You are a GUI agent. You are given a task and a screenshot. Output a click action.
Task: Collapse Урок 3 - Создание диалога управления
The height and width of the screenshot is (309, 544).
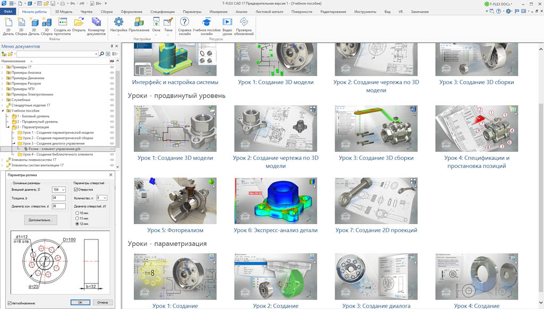(14, 143)
